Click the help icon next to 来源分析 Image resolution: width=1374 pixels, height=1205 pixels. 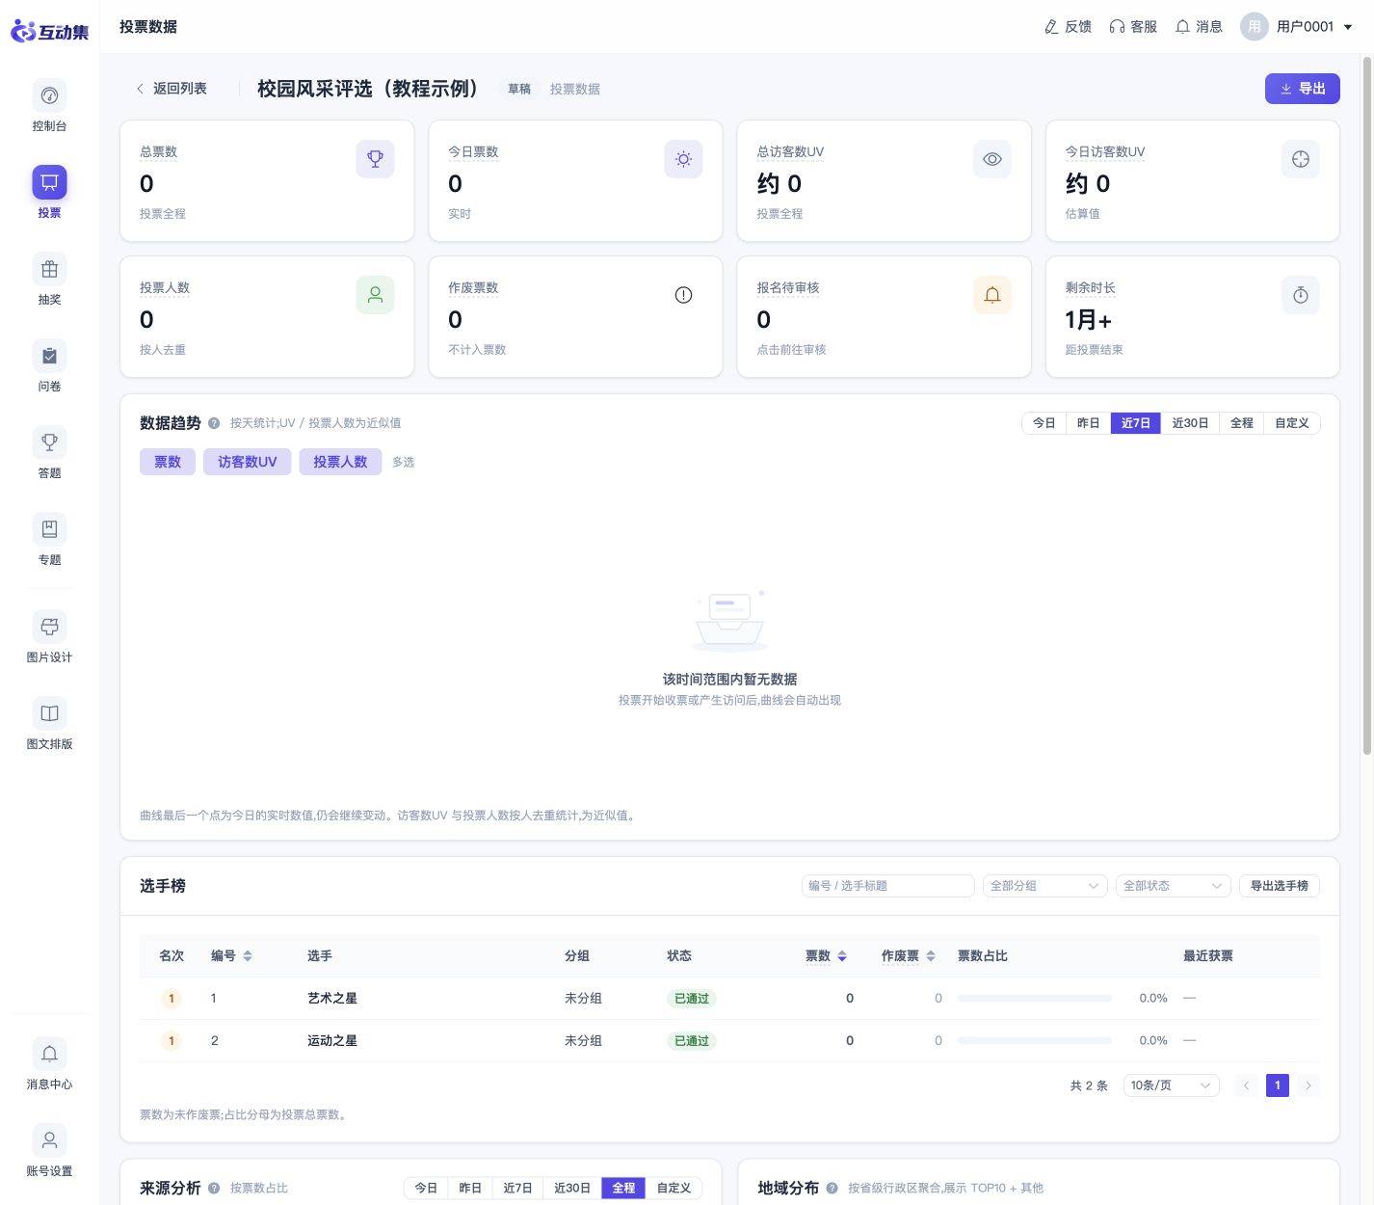(214, 1189)
